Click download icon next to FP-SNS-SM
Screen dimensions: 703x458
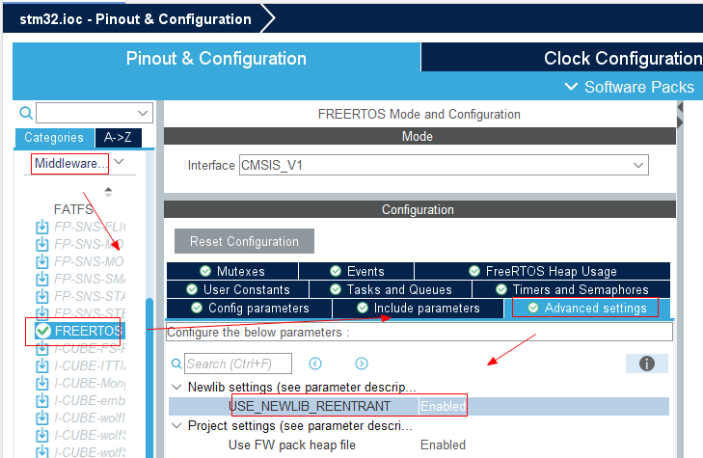(42, 280)
